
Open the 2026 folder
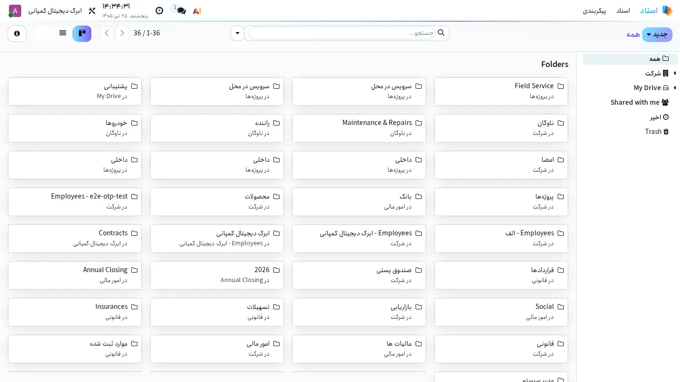click(217, 275)
